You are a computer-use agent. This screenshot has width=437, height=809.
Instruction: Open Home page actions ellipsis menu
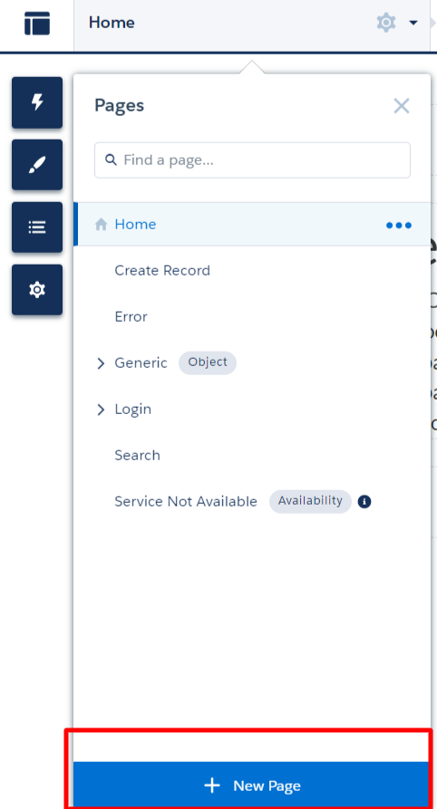(399, 225)
